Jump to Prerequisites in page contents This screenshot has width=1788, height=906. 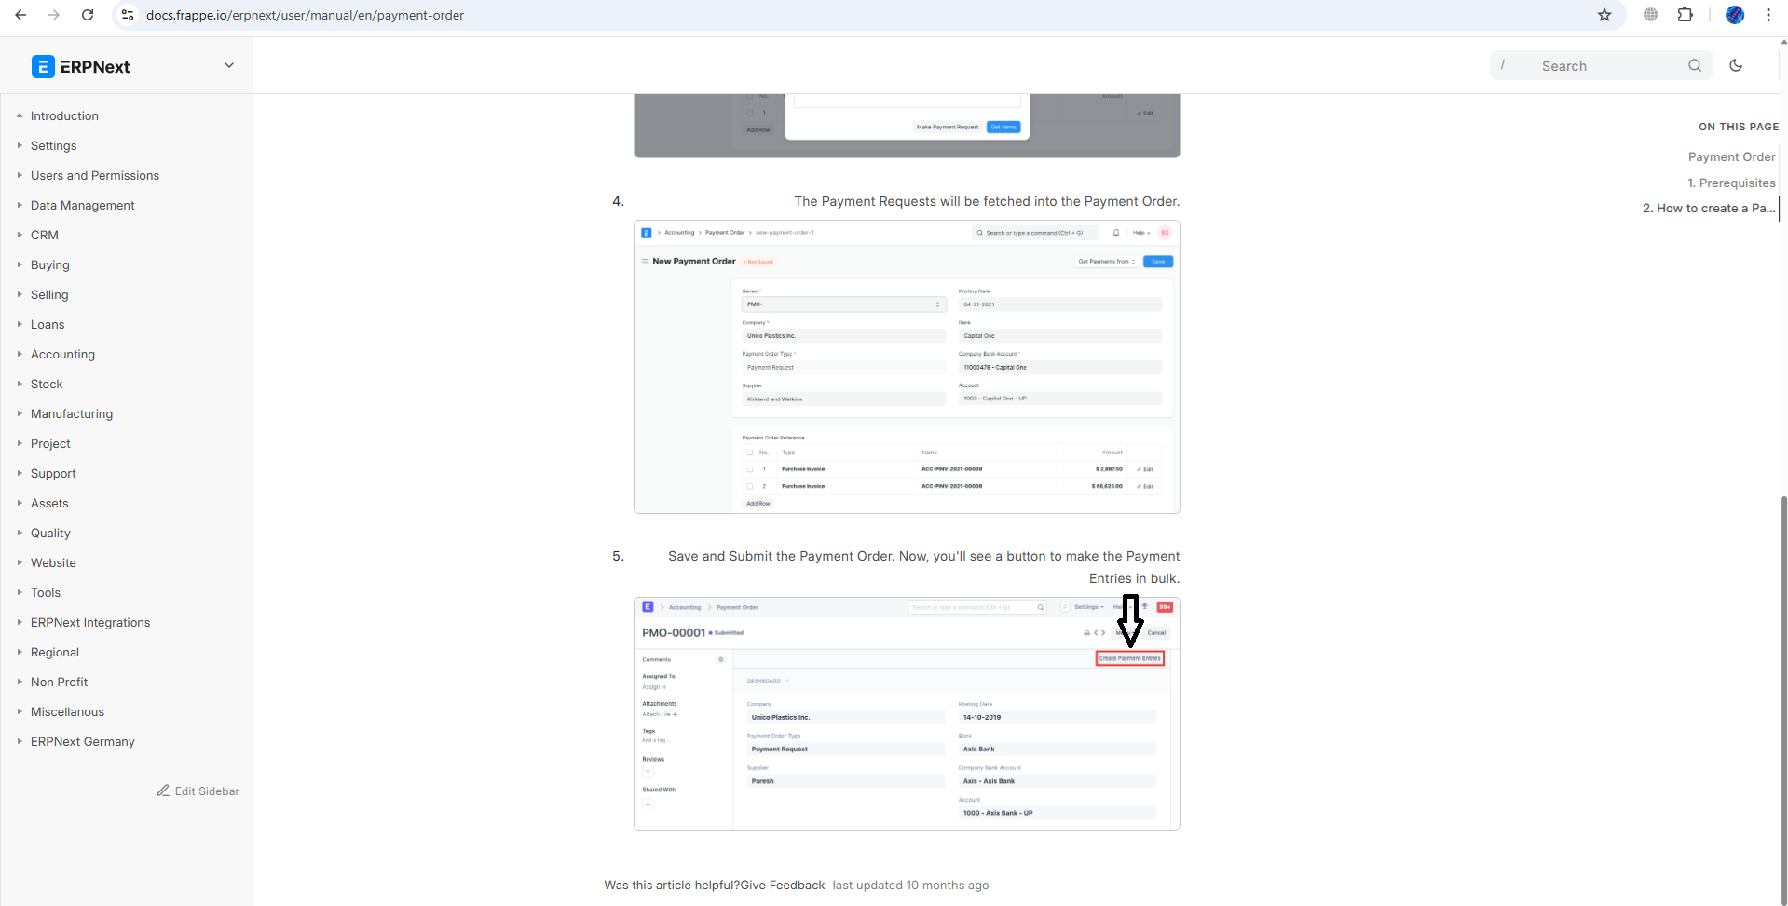(1731, 183)
